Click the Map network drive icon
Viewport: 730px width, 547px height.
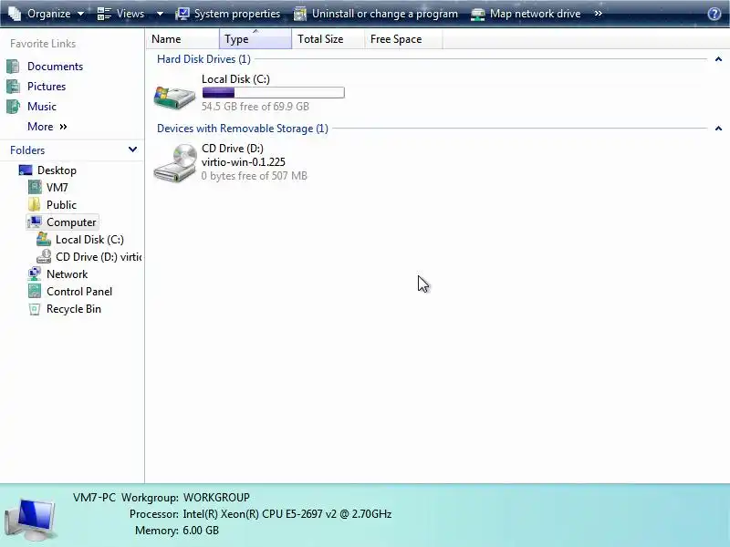(x=477, y=14)
